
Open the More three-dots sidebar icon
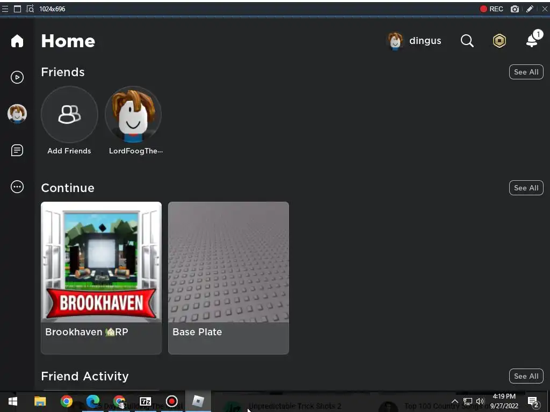(x=17, y=187)
